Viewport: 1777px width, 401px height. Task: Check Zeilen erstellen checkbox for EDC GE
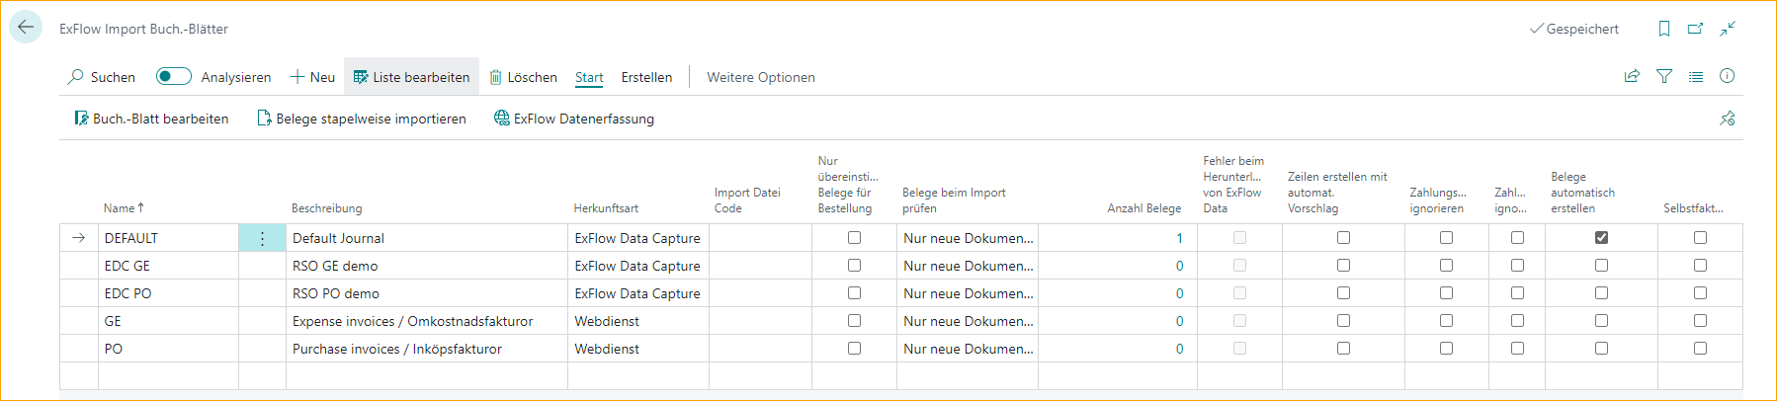pos(1343,266)
